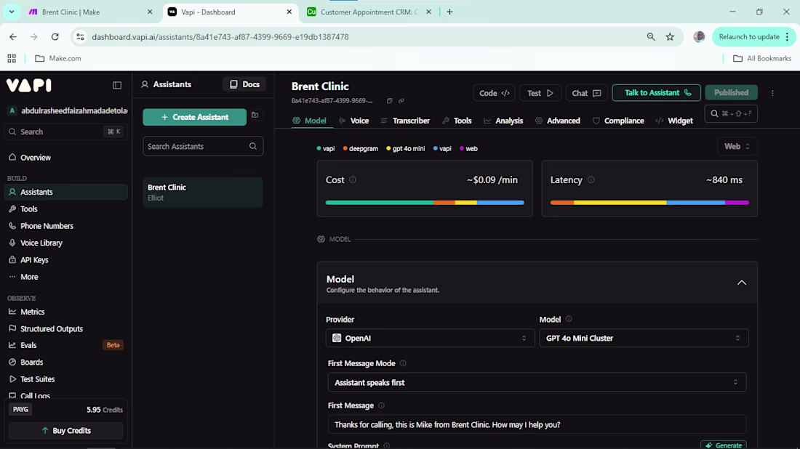Open the Docs button
This screenshot has height=449, width=800.
coord(244,84)
